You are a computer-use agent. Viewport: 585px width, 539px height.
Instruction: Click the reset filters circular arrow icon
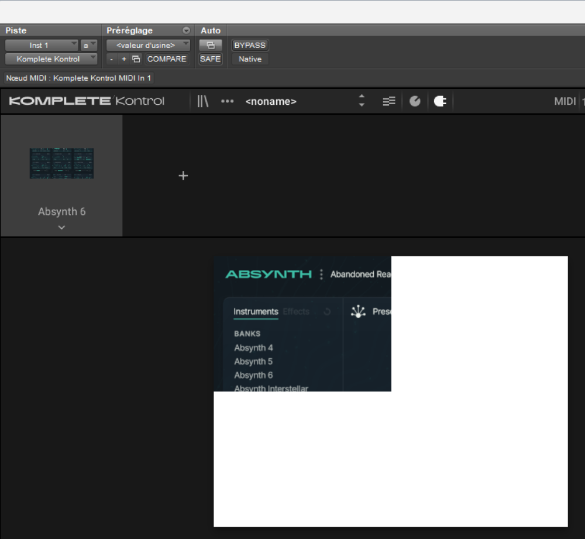(327, 312)
